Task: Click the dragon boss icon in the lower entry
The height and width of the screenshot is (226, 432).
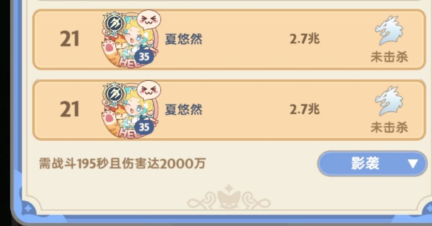Action: click(x=389, y=101)
